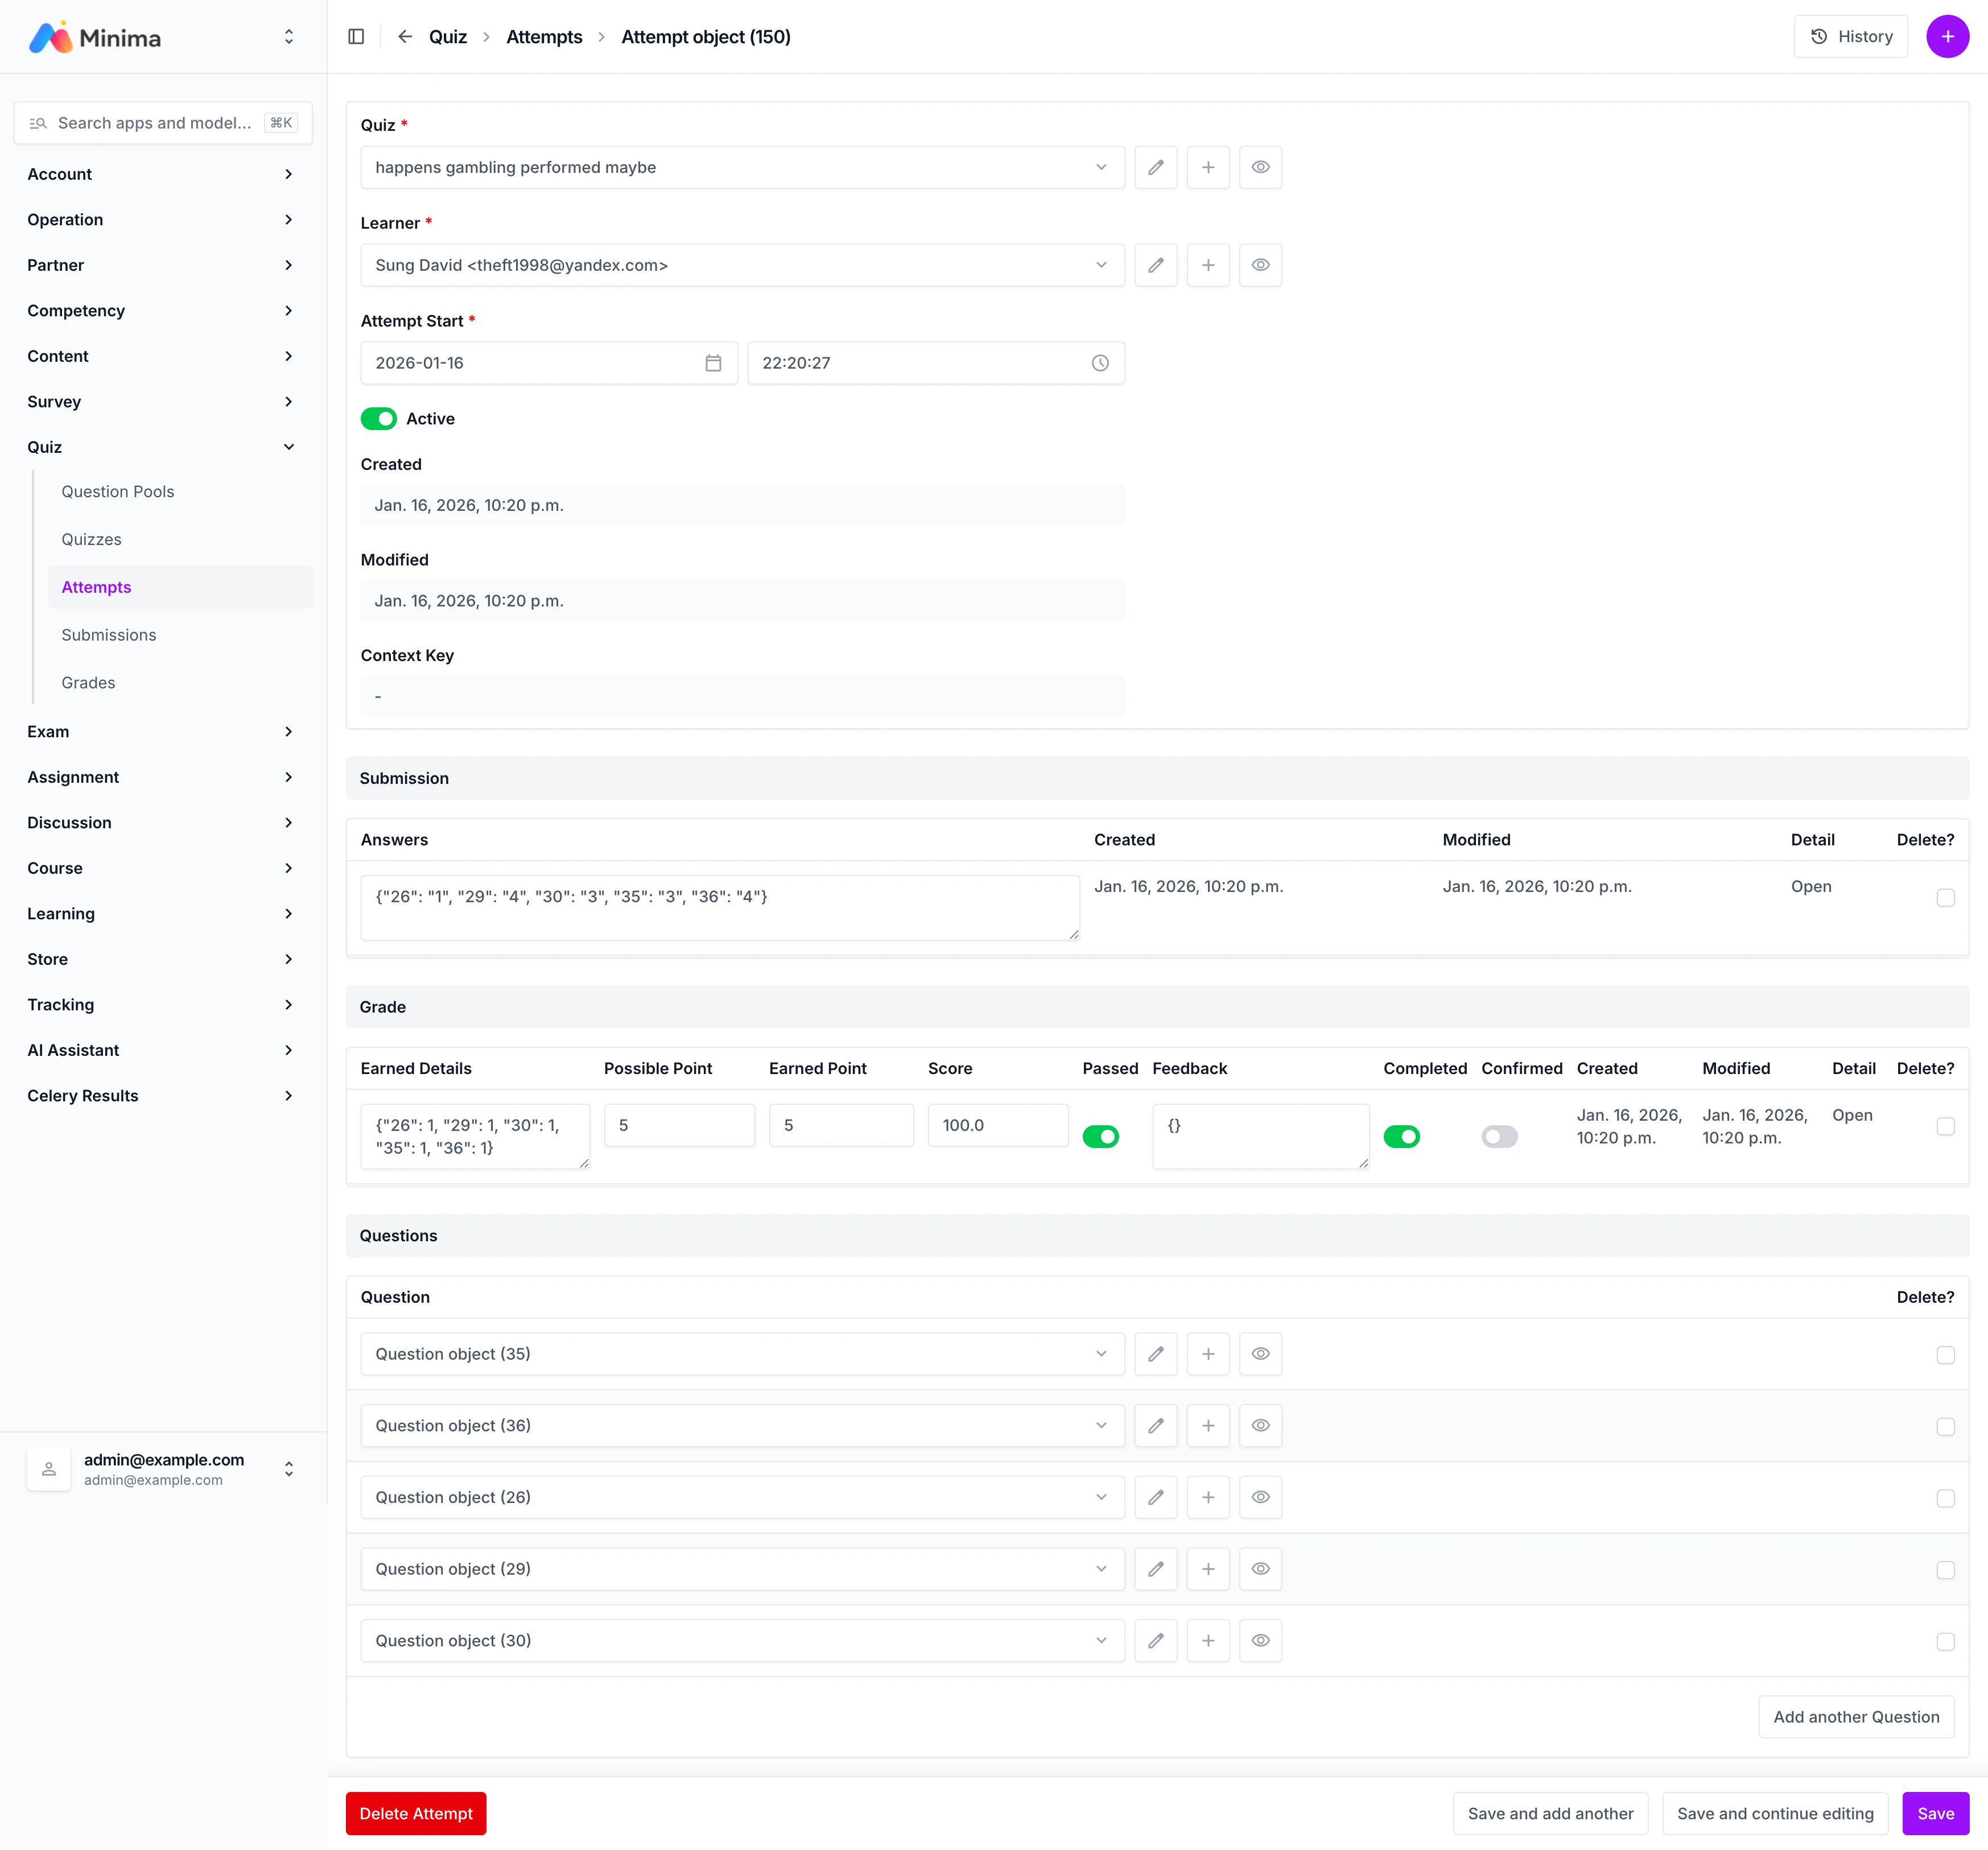This screenshot has width=1988, height=1850.
Task: Edit Question object (26) with pencil icon
Action: tap(1155, 1497)
